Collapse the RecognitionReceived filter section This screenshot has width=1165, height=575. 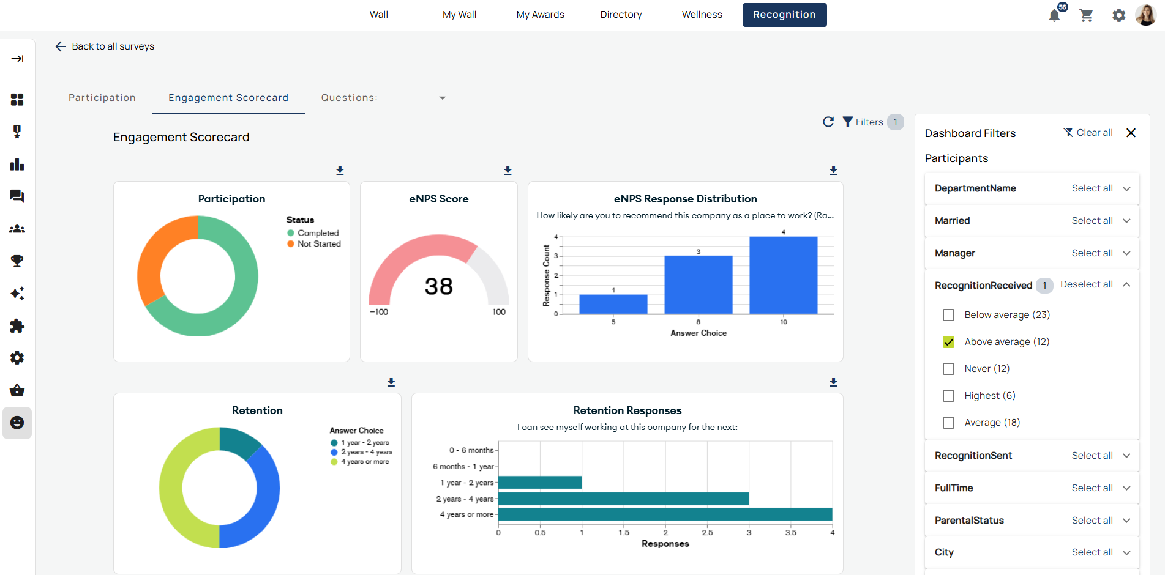[x=1126, y=284]
